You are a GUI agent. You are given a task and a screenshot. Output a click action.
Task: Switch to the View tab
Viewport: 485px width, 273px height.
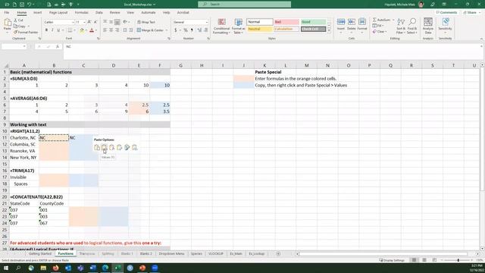click(130, 12)
